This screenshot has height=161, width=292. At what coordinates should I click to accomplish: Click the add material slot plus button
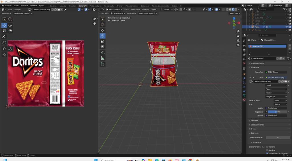click(290, 45)
